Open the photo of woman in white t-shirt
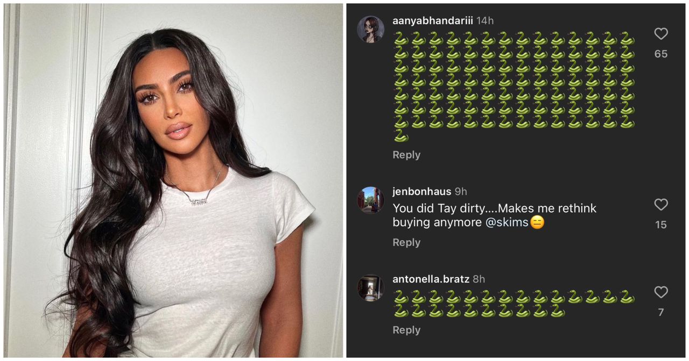 173,180
